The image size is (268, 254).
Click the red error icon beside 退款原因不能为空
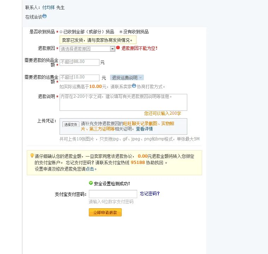(118, 47)
